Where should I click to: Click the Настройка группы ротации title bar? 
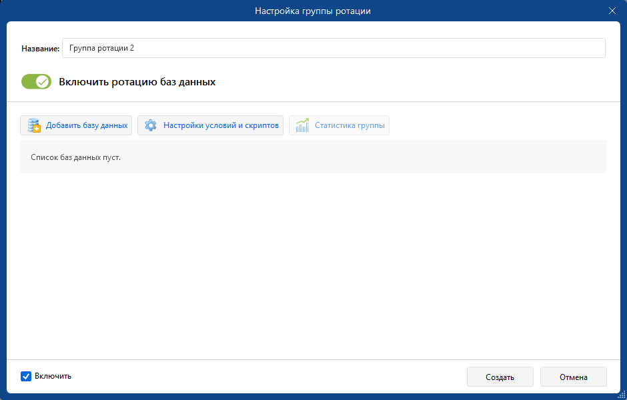(313, 11)
